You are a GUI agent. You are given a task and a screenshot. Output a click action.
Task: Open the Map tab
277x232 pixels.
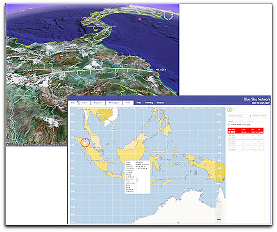coord(74,103)
